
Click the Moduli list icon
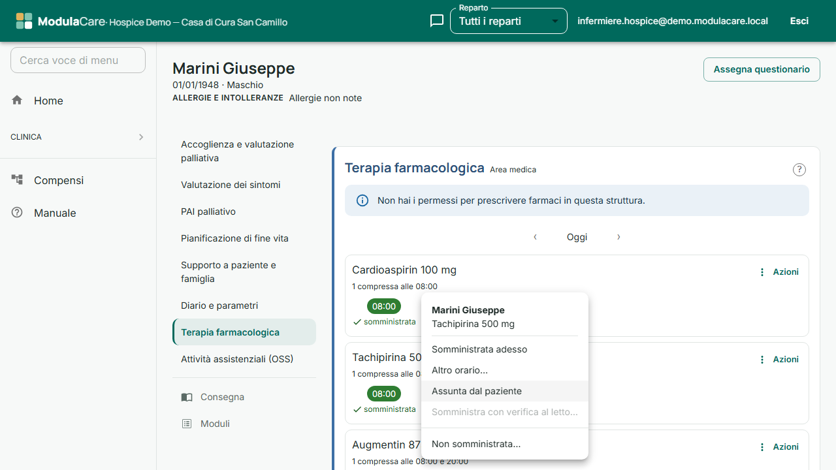point(187,424)
